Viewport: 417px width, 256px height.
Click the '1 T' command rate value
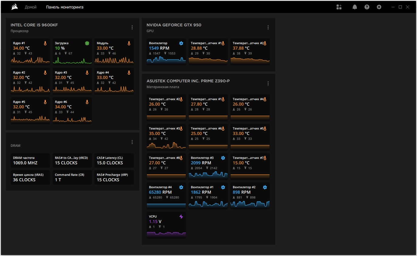[x=58, y=180]
